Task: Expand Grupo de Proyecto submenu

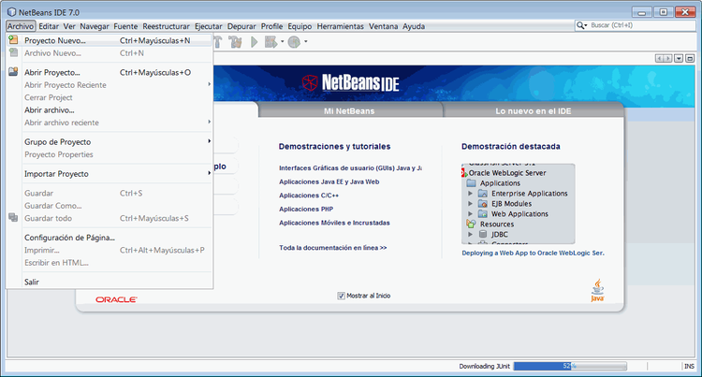Action: point(209,141)
